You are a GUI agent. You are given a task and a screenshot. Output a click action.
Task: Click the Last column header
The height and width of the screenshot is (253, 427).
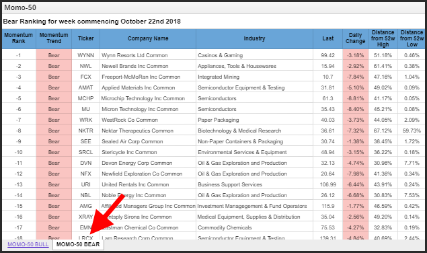tap(328, 38)
